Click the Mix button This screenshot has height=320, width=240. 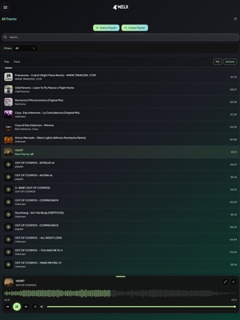[x=217, y=62]
